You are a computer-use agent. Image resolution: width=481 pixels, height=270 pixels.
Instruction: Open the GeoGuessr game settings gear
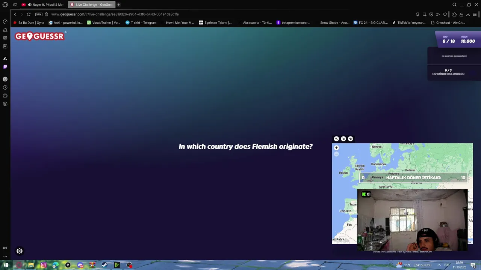[x=20, y=251]
